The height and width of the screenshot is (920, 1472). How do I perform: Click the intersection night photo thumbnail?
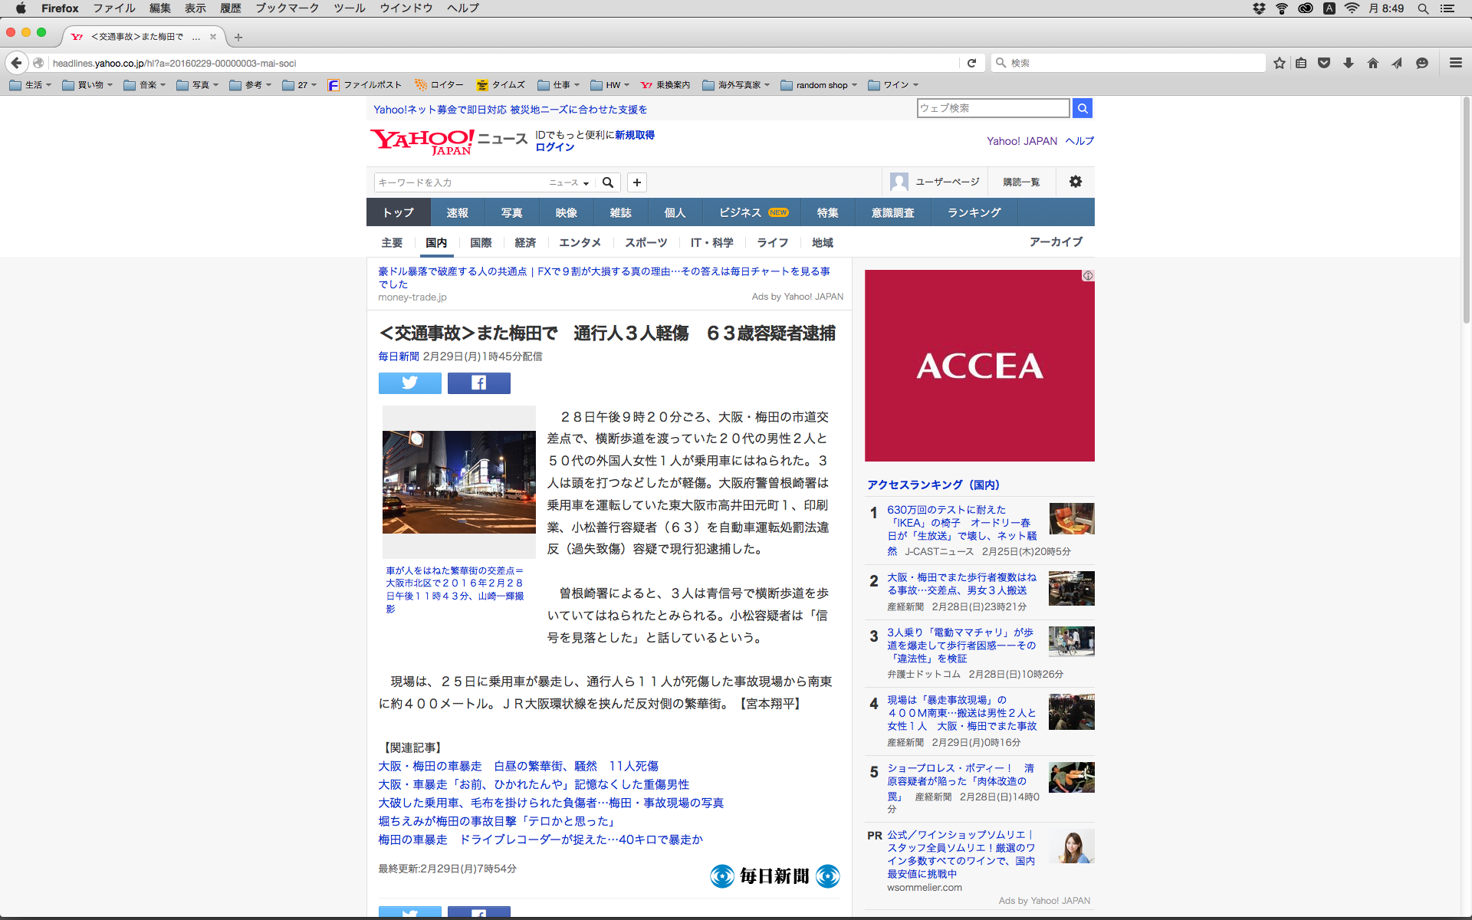click(458, 481)
